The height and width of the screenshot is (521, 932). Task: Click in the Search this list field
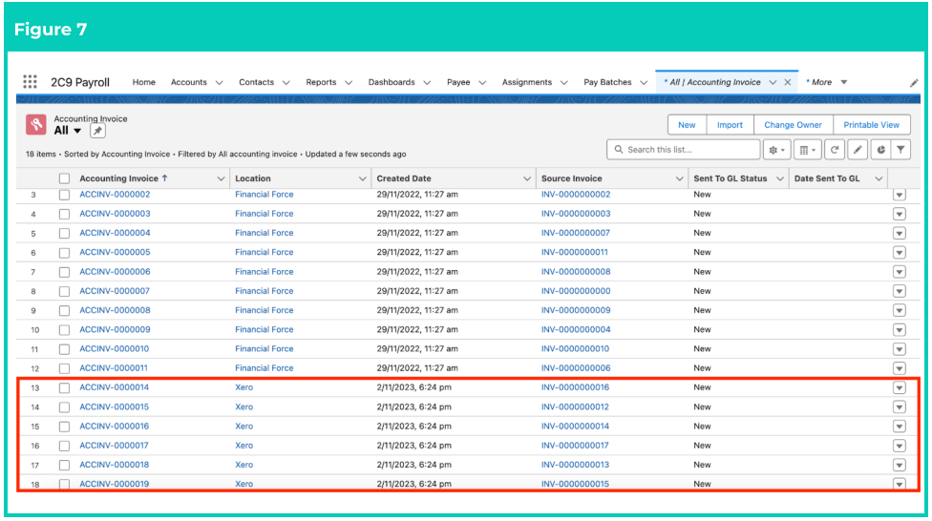pos(684,150)
